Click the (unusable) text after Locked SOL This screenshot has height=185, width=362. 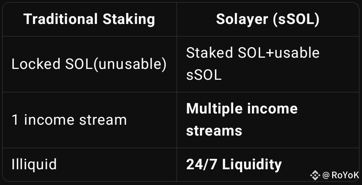point(130,64)
